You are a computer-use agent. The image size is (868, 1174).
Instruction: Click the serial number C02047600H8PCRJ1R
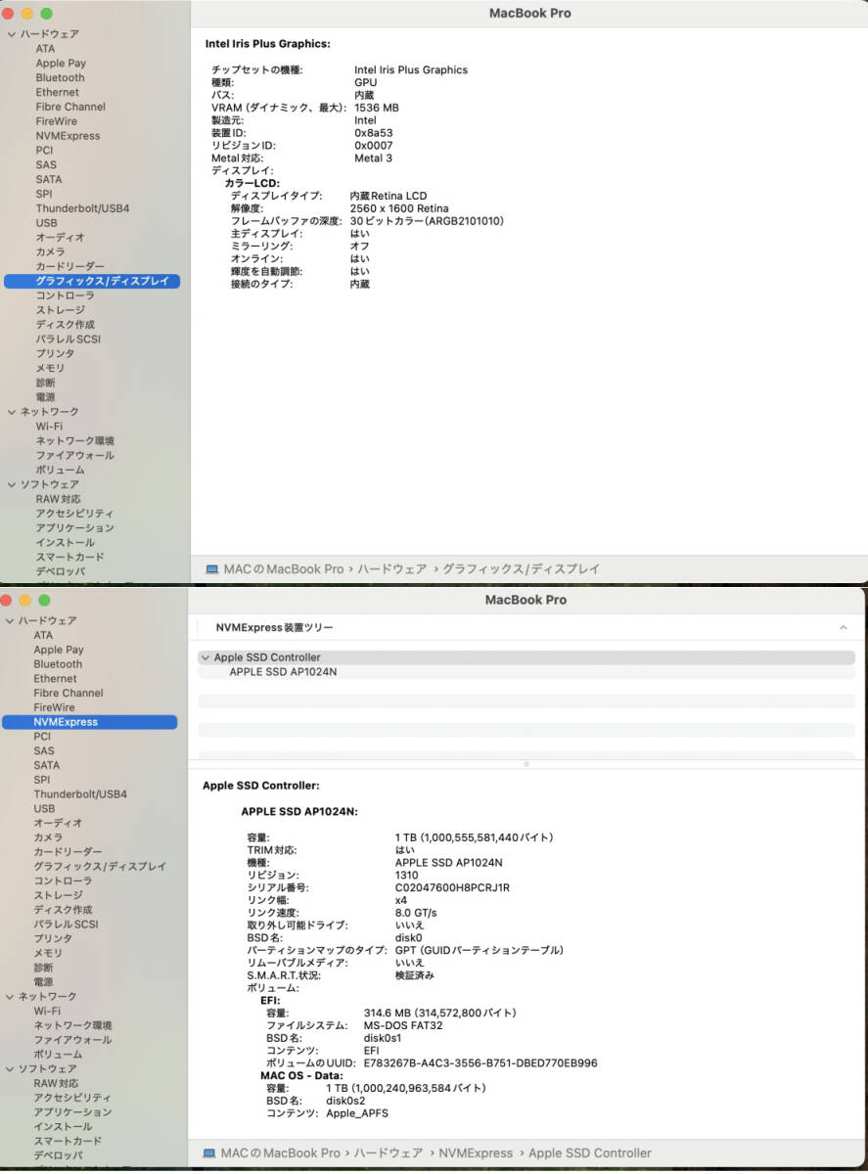[453, 888]
